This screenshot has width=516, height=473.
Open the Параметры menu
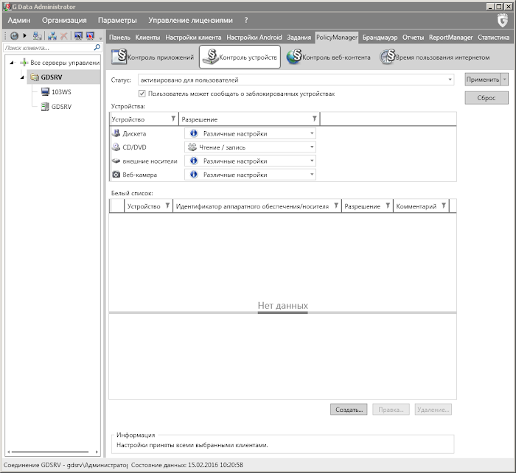coord(117,21)
